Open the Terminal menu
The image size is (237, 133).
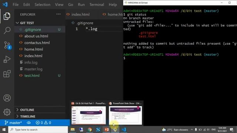(x=97, y=5)
